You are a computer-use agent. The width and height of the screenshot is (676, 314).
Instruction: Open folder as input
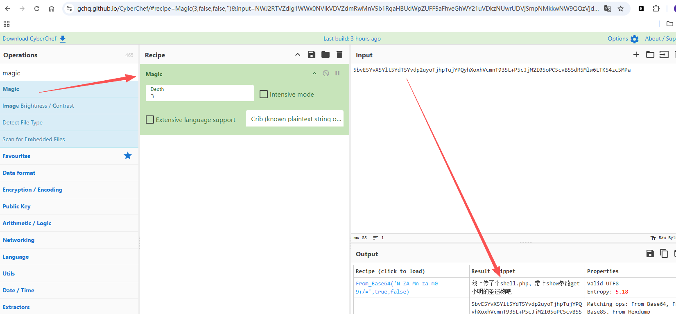coord(650,54)
